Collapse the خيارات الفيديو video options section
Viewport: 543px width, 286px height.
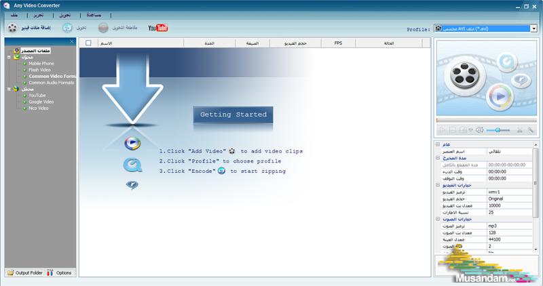438,185
